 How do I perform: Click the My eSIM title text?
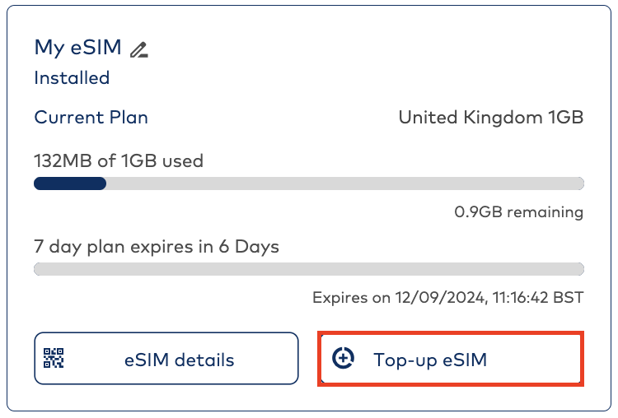77,48
